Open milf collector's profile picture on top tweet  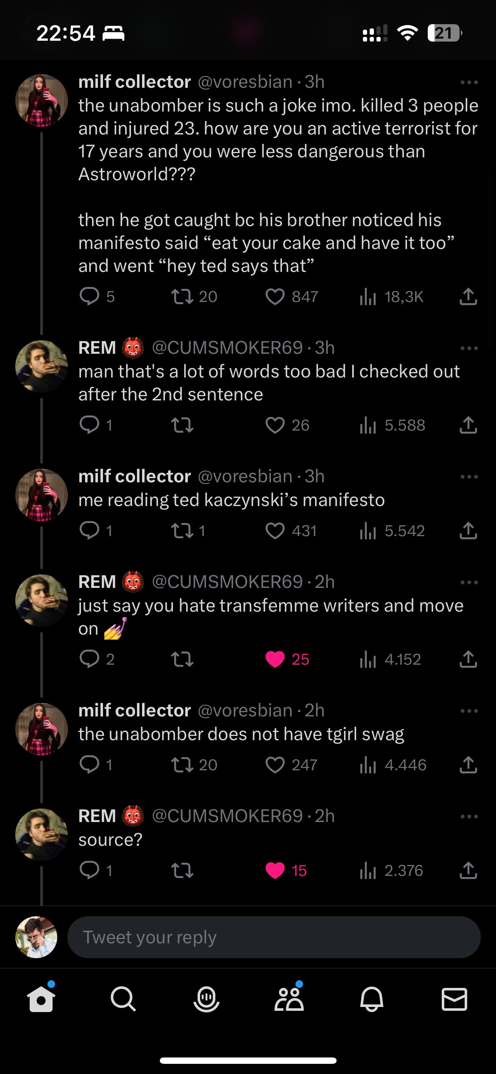point(42,101)
